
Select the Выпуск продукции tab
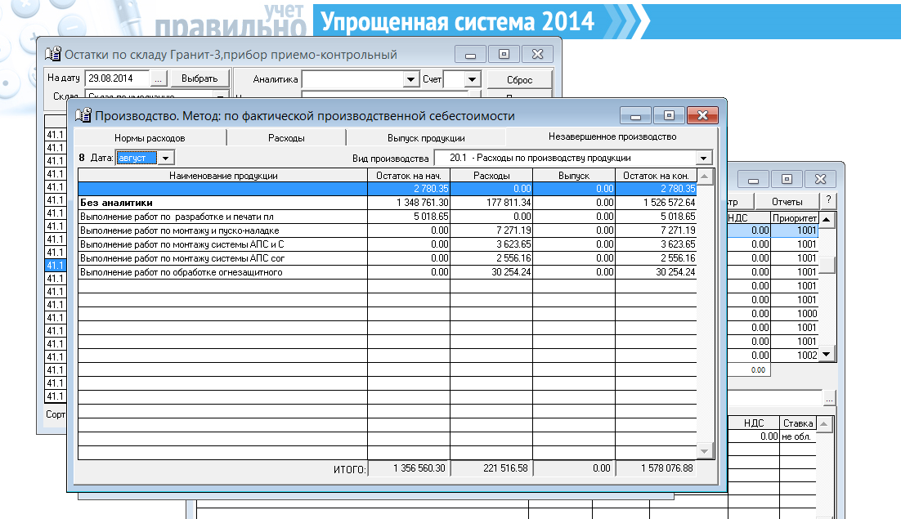[426, 138]
